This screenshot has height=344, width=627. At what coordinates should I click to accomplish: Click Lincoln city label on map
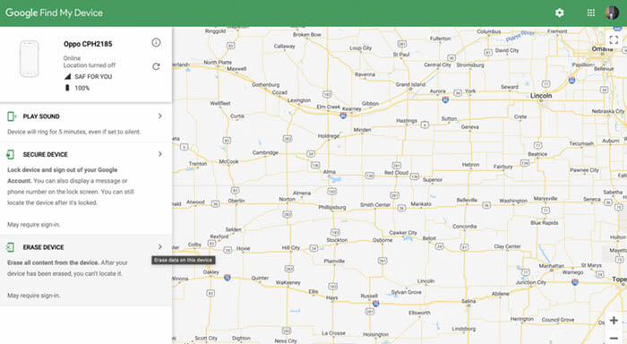[541, 96]
